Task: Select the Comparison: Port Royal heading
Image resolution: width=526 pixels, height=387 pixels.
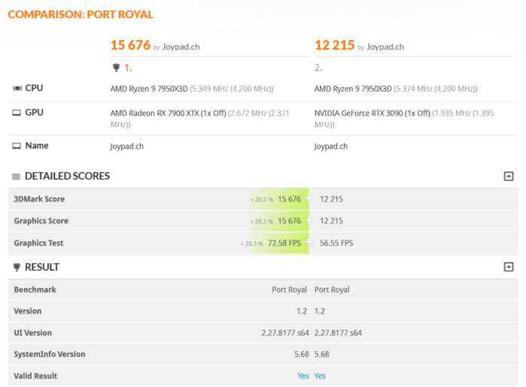Action: [81, 14]
